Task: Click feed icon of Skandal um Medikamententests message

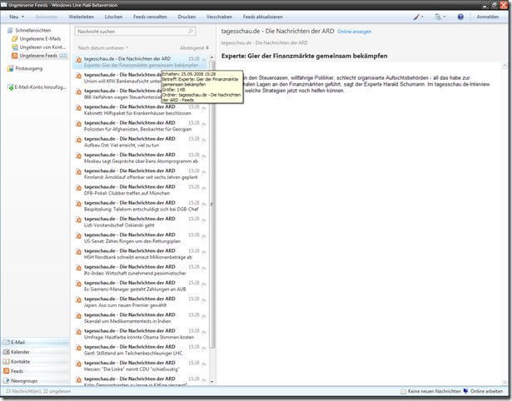Action: coord(78,315)
